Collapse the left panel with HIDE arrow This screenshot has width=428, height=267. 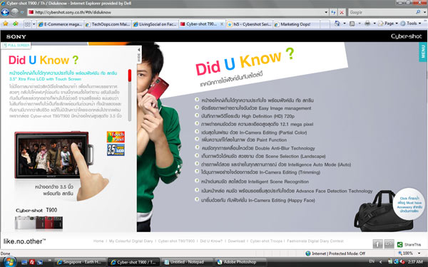139,55
